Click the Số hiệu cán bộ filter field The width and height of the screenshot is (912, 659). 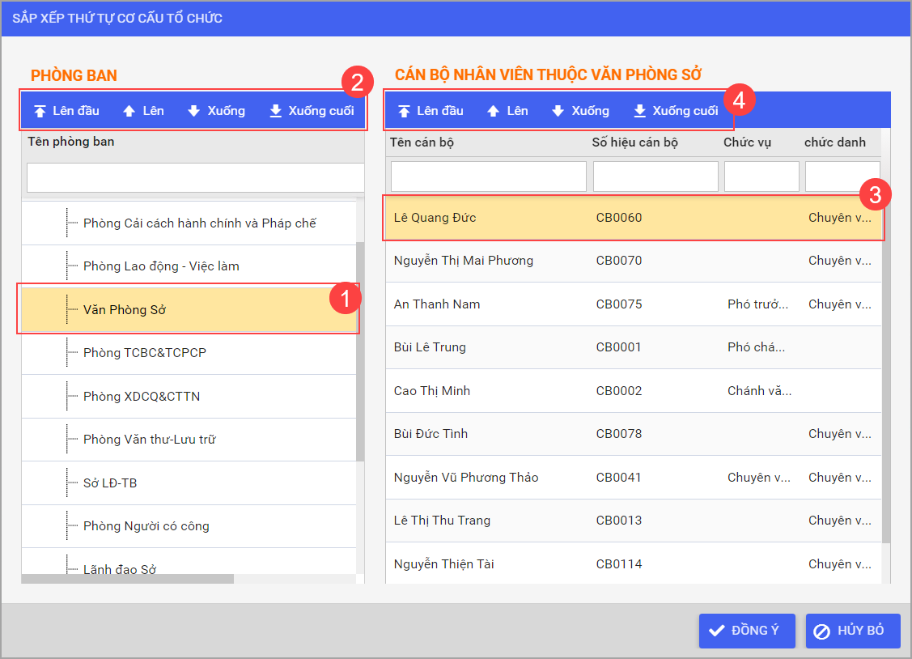[655, 176]
